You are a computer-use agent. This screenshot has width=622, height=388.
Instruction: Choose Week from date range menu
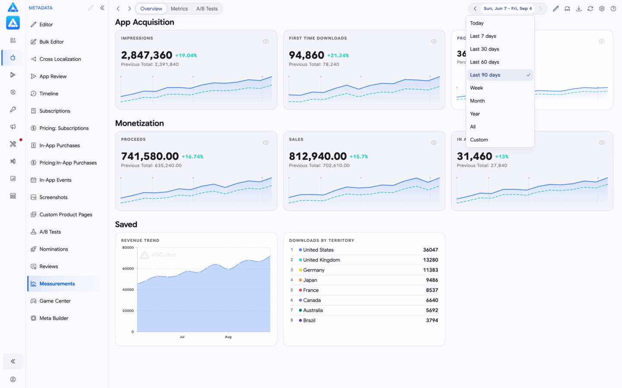point(500,88)
